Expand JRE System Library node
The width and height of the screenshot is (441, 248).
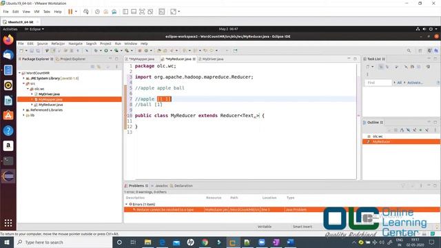(x=24, y=78)
